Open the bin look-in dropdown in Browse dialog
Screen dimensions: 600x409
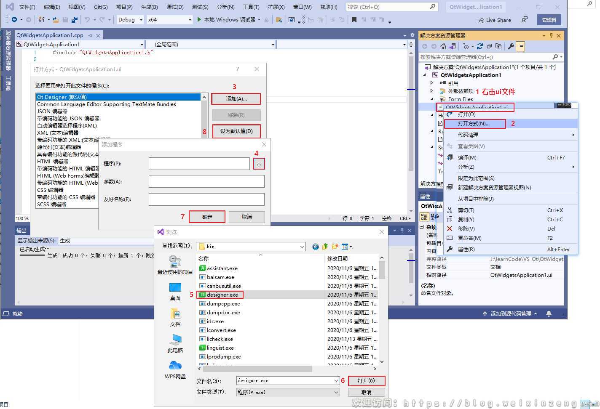point(302,247)
